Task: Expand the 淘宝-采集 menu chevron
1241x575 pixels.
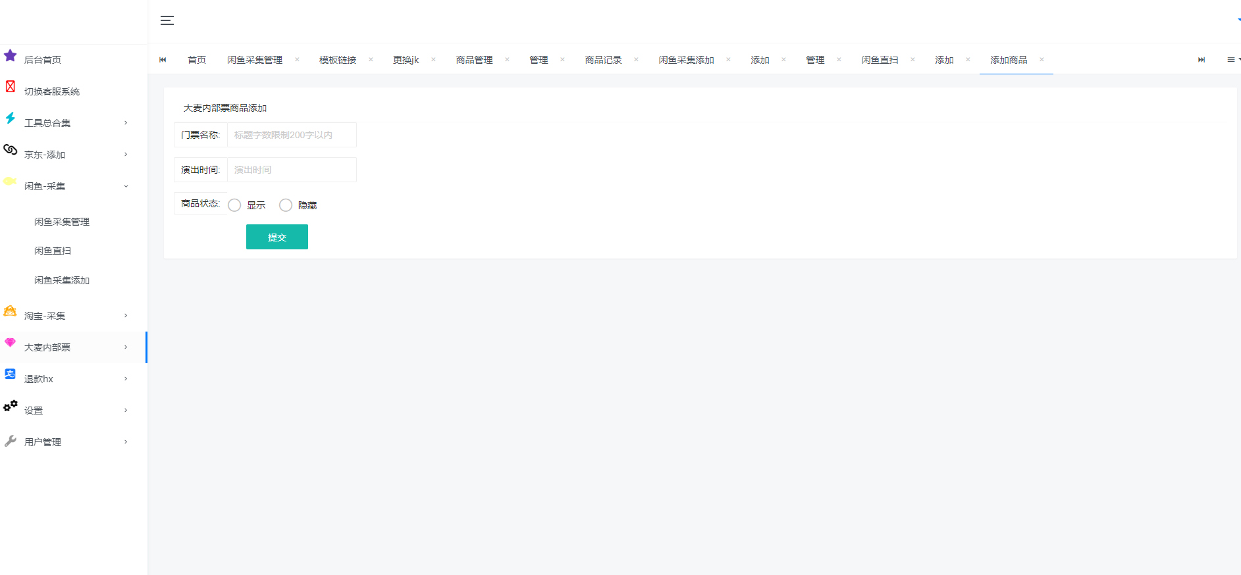Action: click(126, 316)
